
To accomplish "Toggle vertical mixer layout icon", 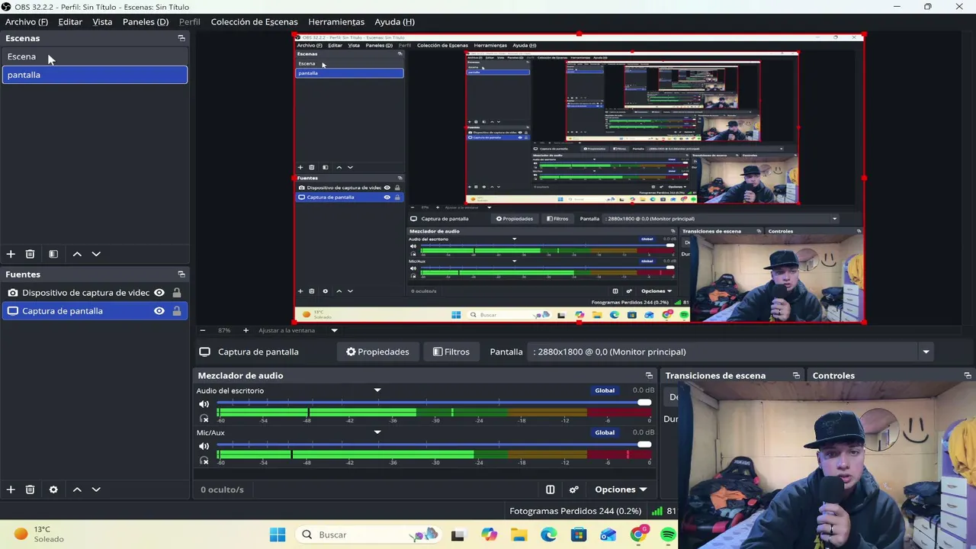I will click(550, 490).
